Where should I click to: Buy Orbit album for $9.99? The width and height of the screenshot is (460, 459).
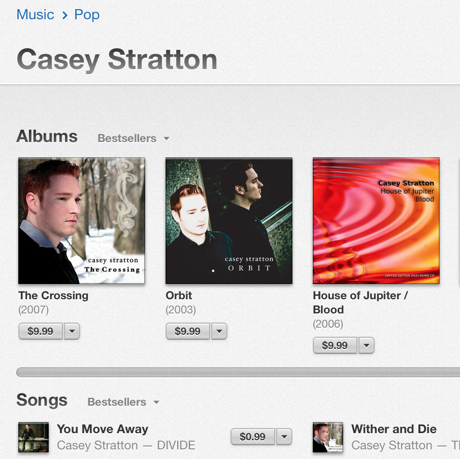pos(188,331)
